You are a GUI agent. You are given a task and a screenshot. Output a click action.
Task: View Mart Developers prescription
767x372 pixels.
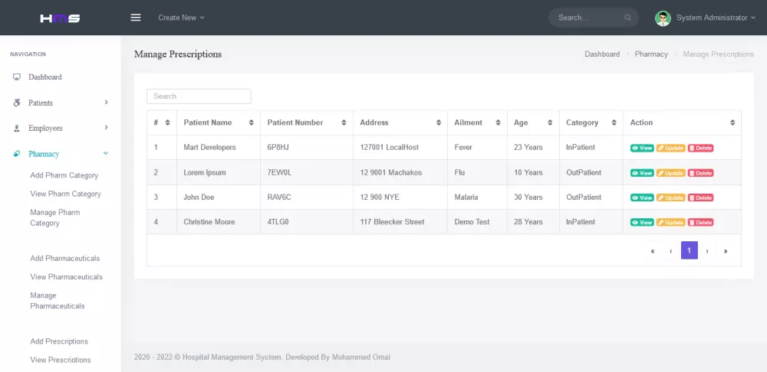coord(642,148)
